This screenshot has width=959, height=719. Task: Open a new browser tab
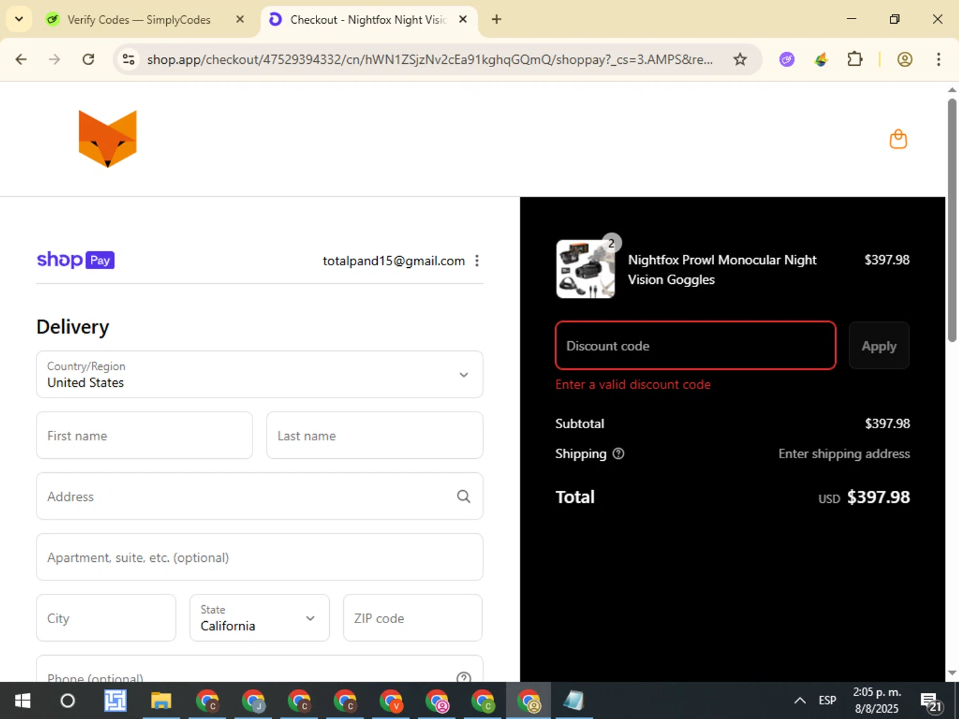tap(496, 19)
